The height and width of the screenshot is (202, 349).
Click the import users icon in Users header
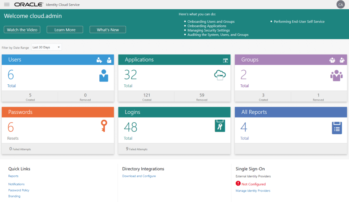(109, 60)
